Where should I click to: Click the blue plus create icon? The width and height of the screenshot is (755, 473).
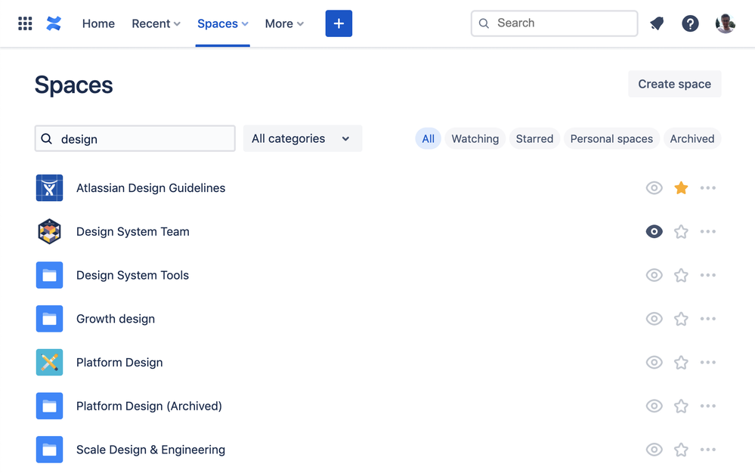[x=338, y=23]
